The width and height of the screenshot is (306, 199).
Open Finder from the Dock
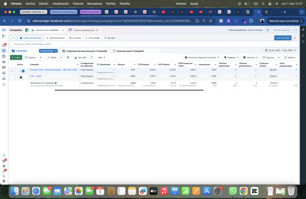14,191
